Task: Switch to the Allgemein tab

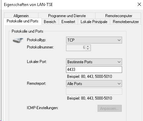Action: tap(21, 16)
